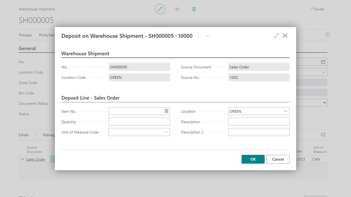
Task: Click the delete trash can icon
Action: (x=194, y=9)
